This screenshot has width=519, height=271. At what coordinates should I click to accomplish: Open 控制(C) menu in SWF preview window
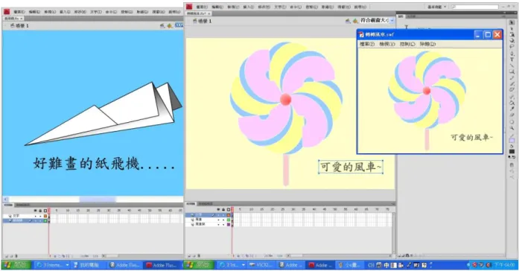[x=407, y=44]
